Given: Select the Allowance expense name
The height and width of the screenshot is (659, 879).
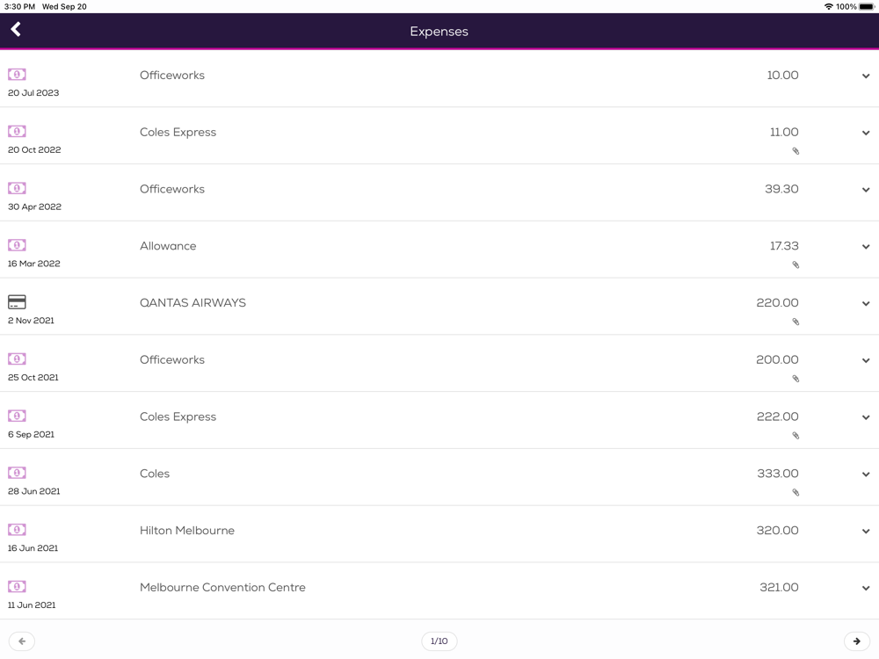Looking at the screenshot, I should pos(168,246).
